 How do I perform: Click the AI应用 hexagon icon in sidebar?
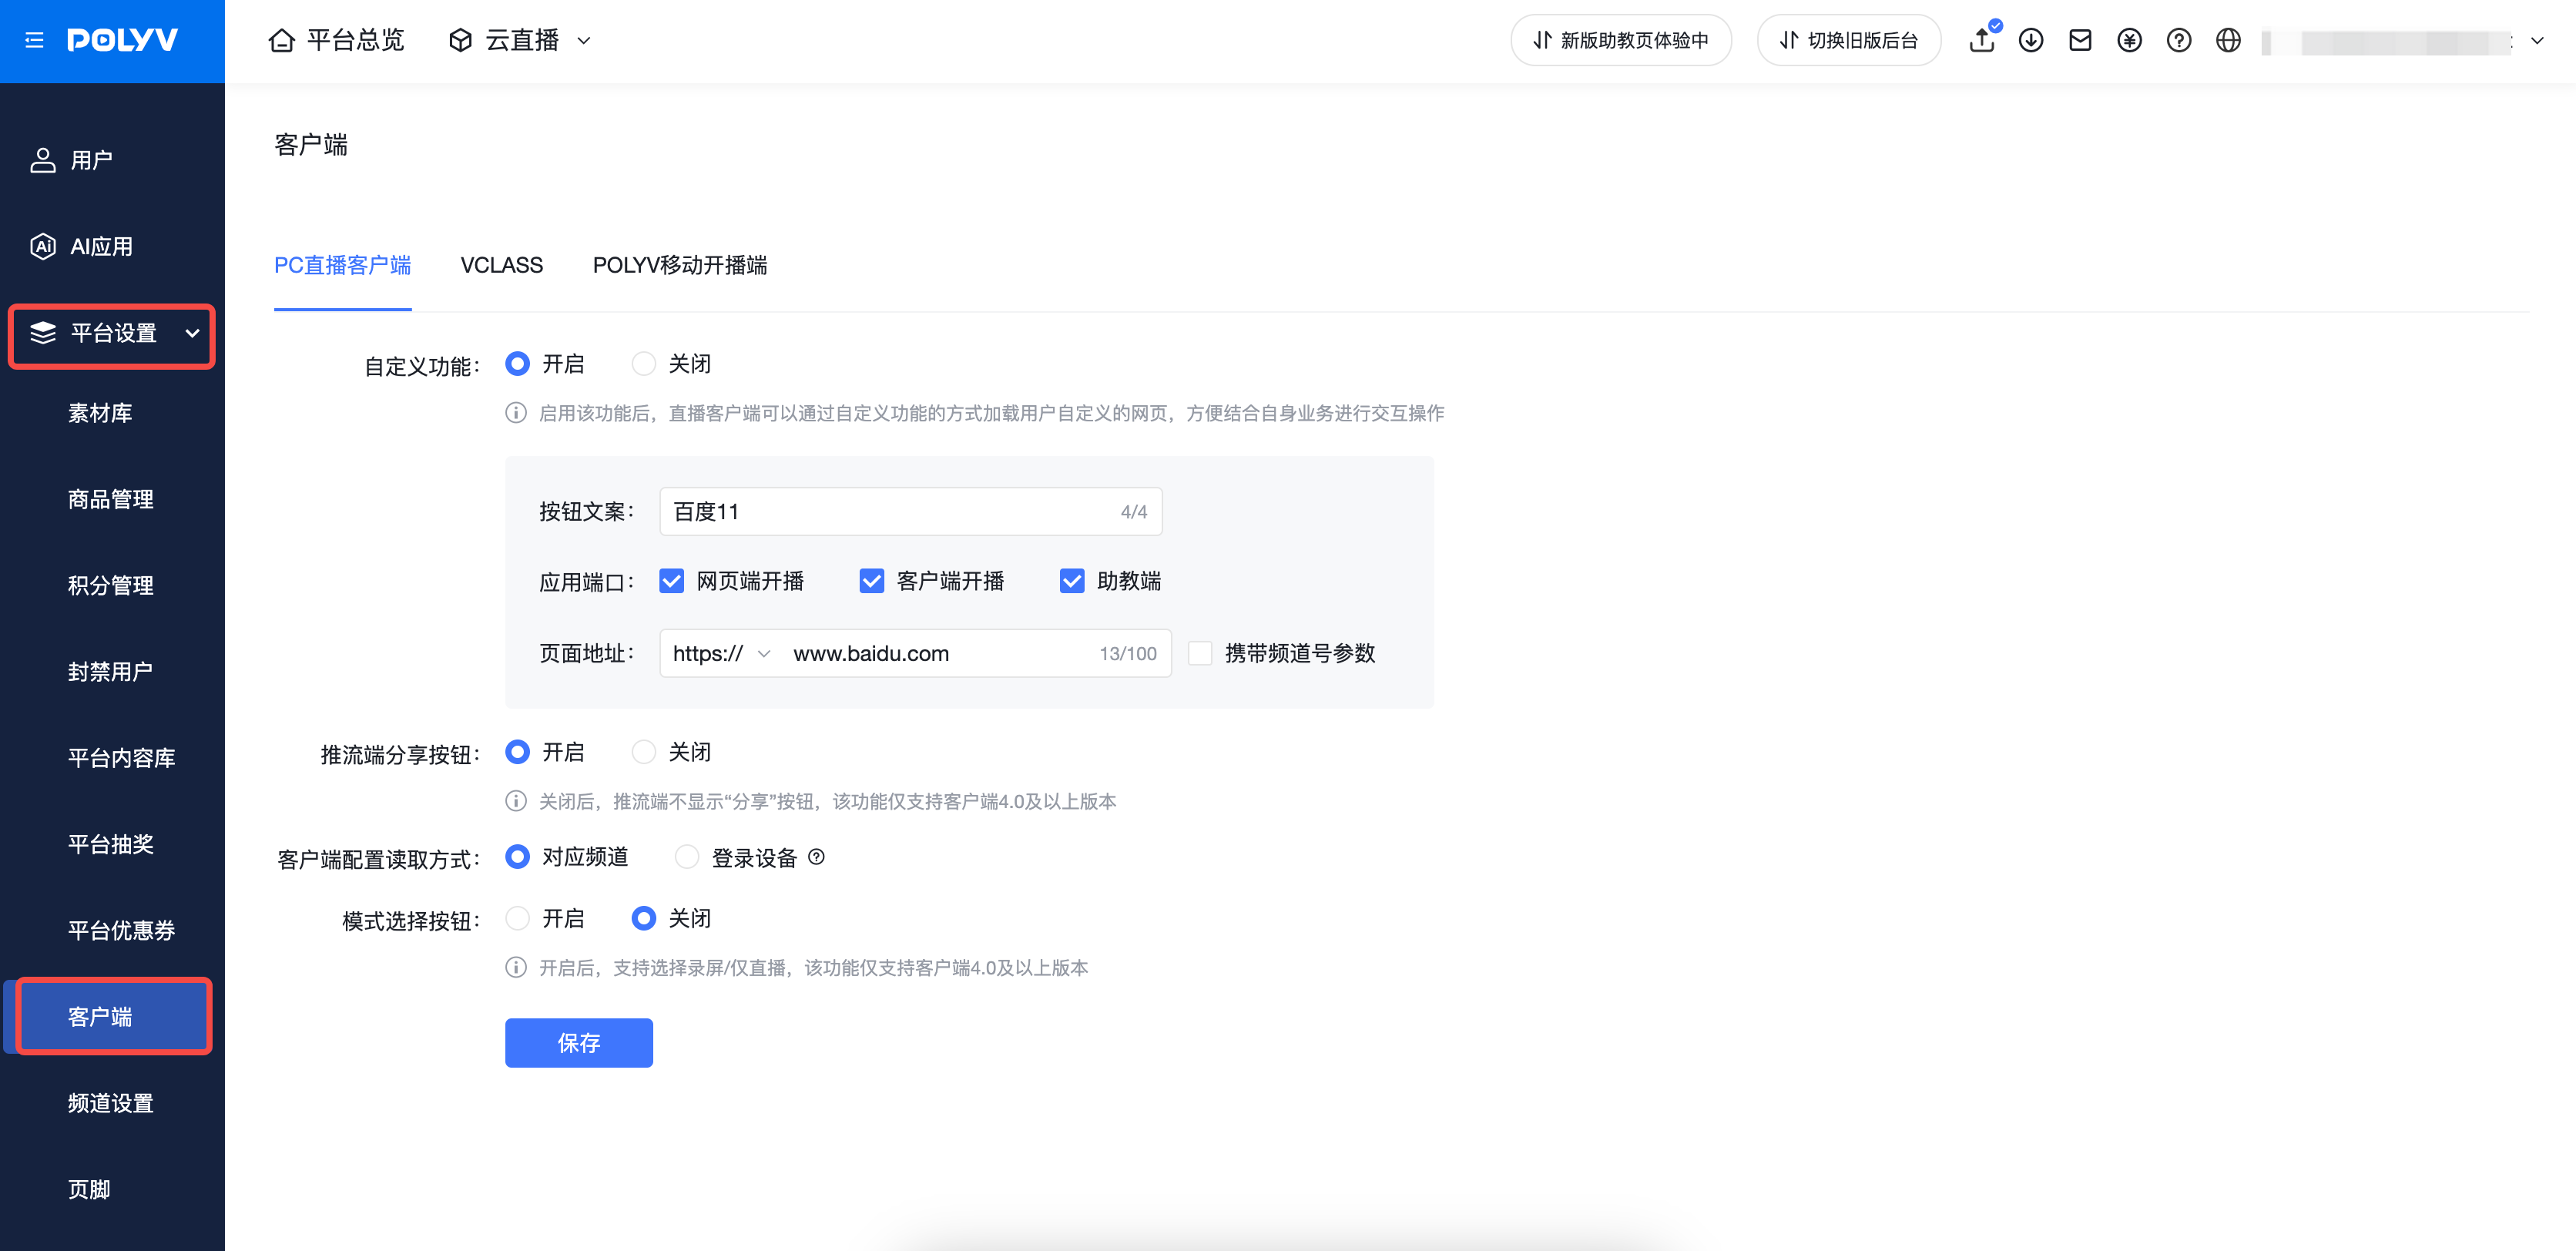42,246
